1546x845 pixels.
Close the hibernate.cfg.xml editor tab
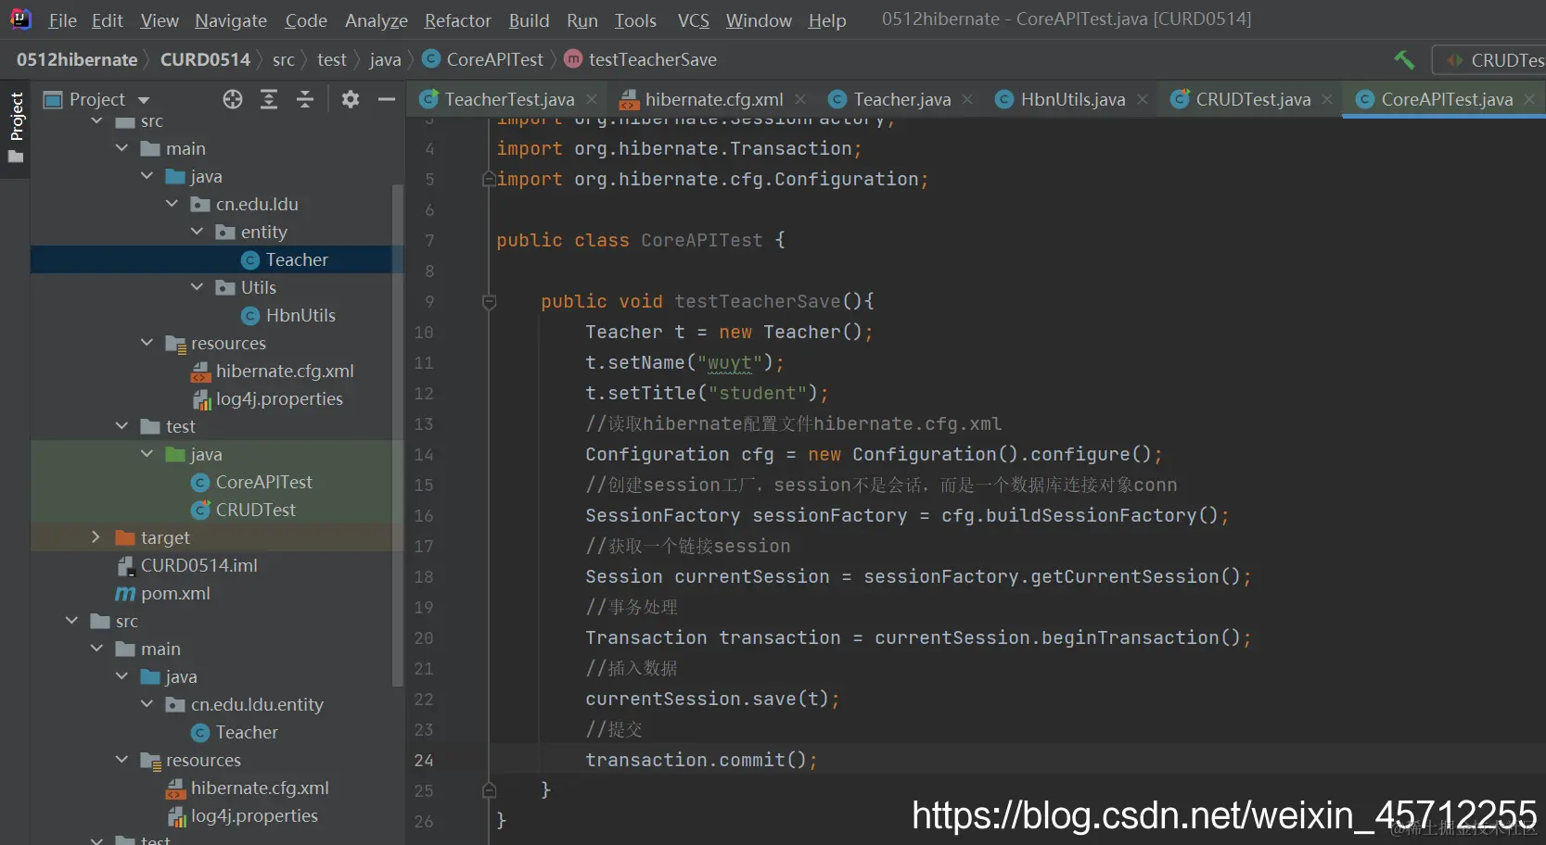(x=800, y=99)
